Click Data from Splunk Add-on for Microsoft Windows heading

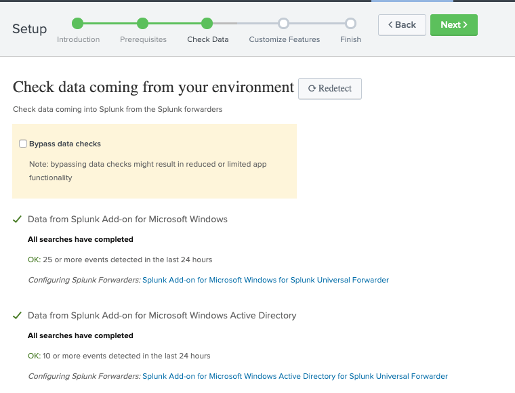tap(127, 220)
